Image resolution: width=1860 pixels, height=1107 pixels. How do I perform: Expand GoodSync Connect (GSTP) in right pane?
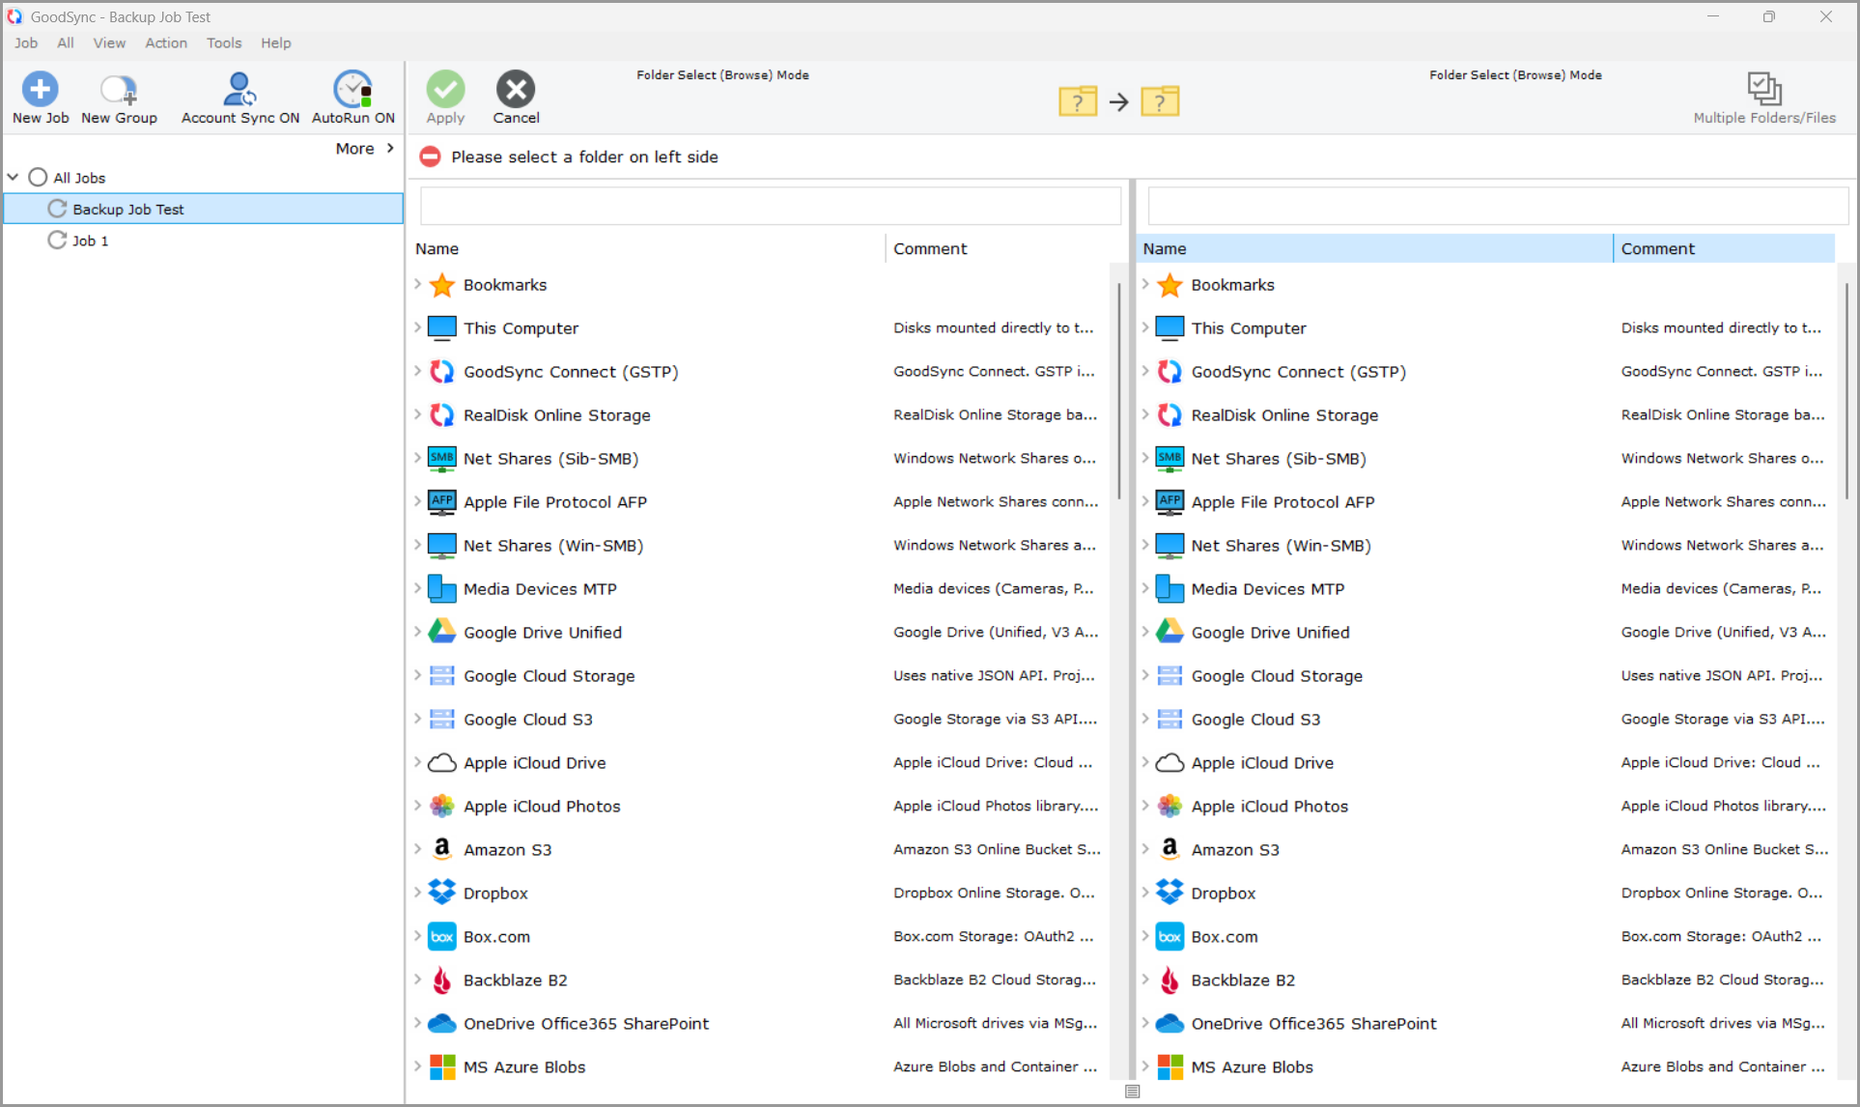point(1145,371)
